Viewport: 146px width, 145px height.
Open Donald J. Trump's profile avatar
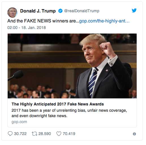click(x=12, y=13)
